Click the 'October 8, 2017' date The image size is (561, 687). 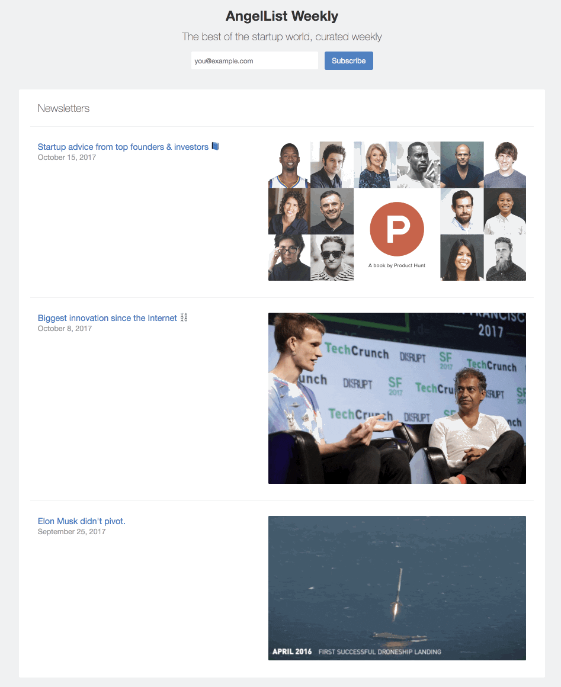(65, 329)
